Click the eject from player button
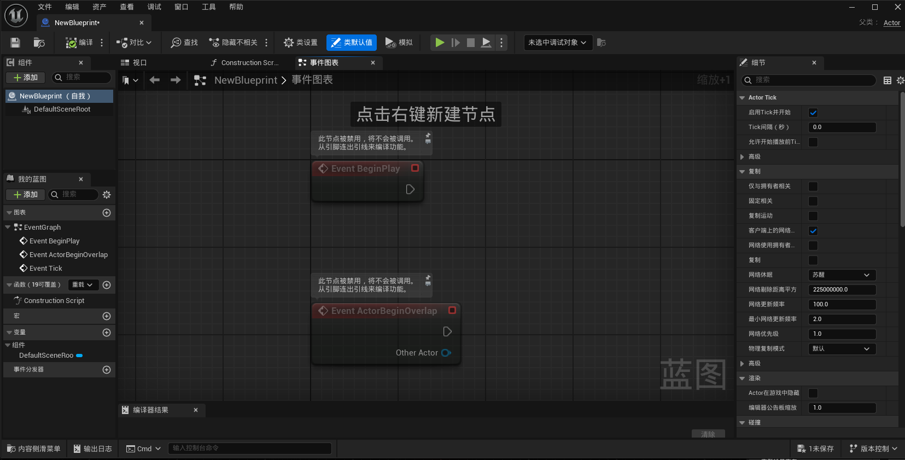 click(x=486, y=43)
